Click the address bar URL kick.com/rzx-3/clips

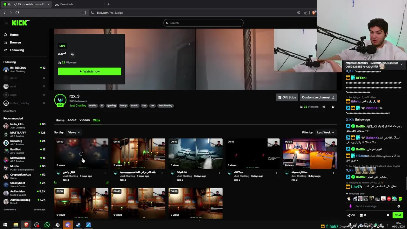110,13
